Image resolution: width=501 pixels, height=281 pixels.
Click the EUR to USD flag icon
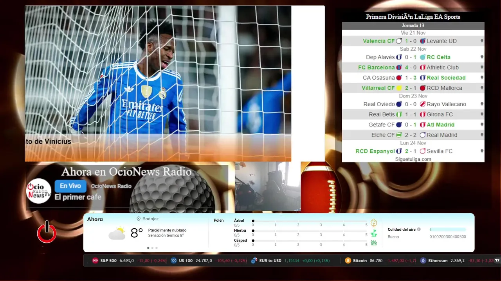[x=254, y=261]
